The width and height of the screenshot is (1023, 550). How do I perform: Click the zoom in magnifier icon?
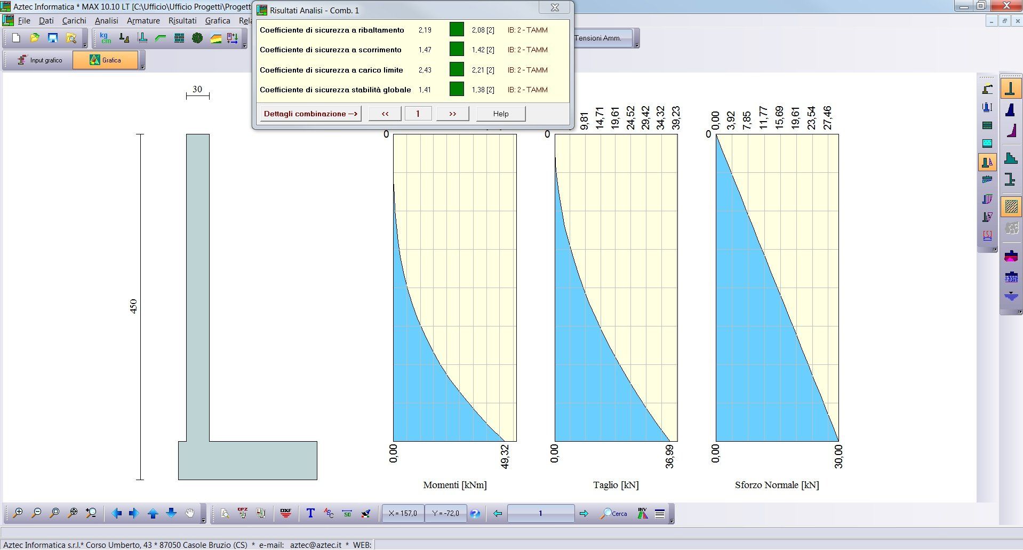pos(18,513)
